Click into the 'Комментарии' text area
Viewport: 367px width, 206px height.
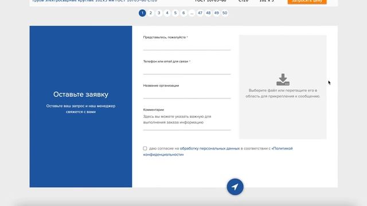click(x=187, y=121)
